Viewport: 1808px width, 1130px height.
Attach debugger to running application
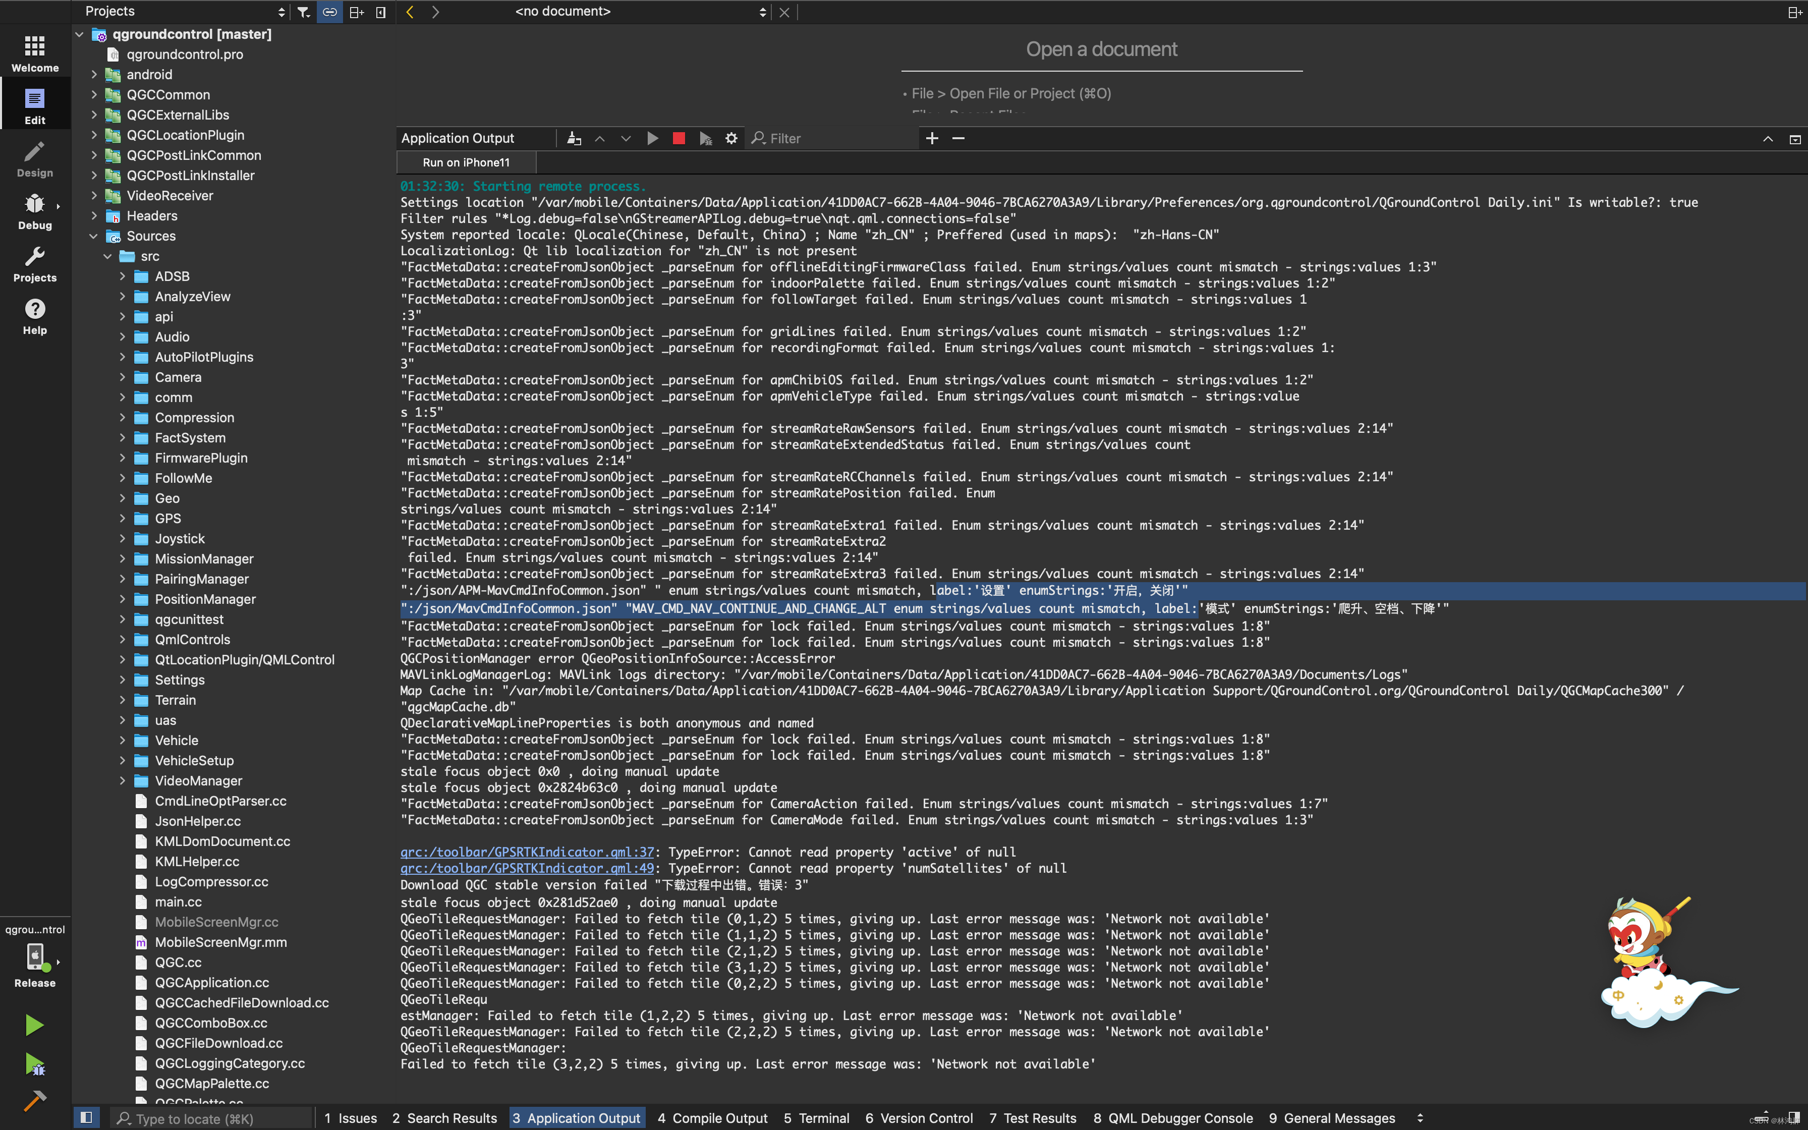705,138
